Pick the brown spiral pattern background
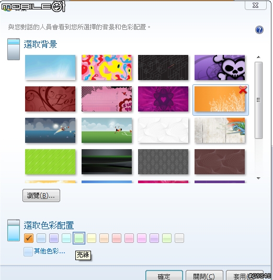This screenshot has width=273, height=280. click(220, 162)
